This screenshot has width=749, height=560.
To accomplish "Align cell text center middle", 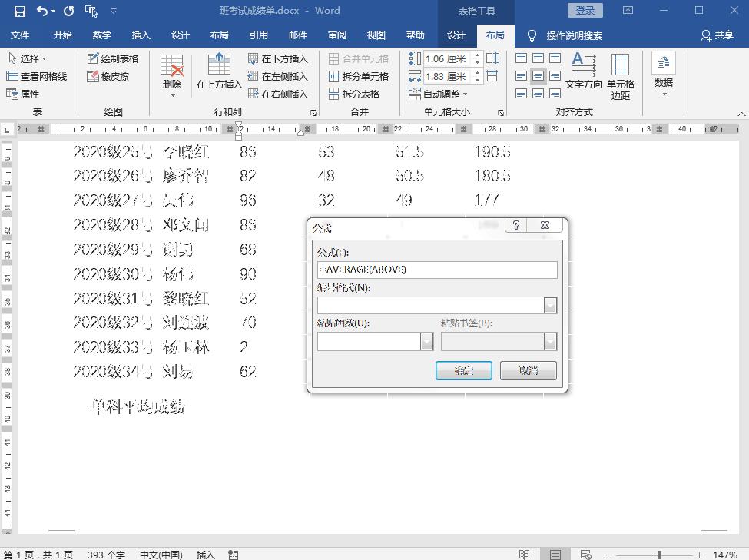I will (538, 75).
